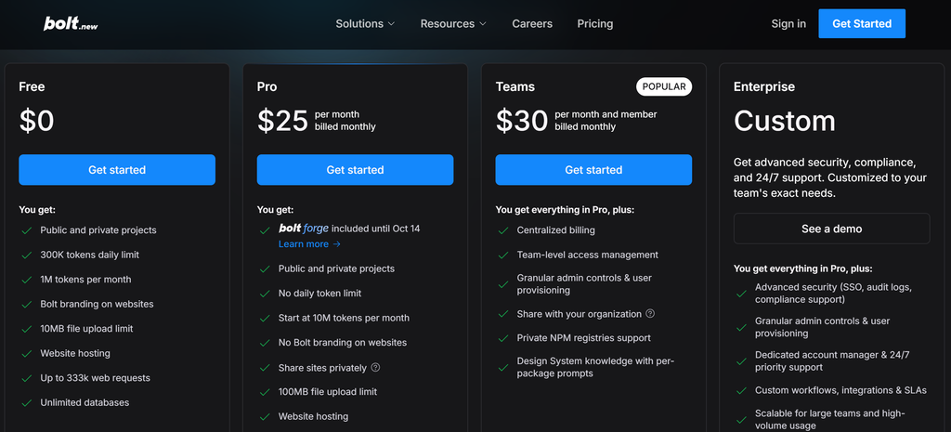The width and height of the screenshot is (951, 432).
Task: Click 'Website hosting' in the Free plan
Action: (75, 353)
